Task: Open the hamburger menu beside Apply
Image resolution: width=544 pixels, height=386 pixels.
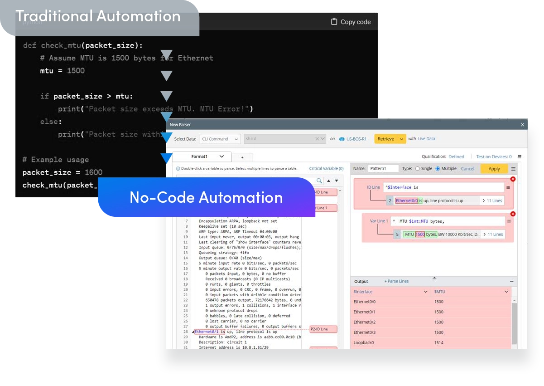Action: pyautogui.click(x=513, y=169)
